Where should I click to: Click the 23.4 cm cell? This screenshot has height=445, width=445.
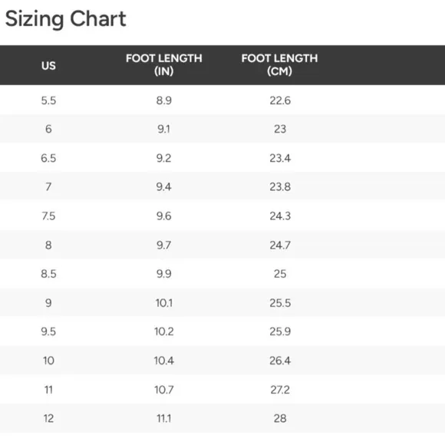(x=280, y=158)
